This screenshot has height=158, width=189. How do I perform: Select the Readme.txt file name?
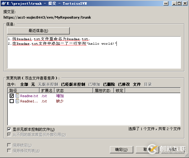tap(29, 96)
